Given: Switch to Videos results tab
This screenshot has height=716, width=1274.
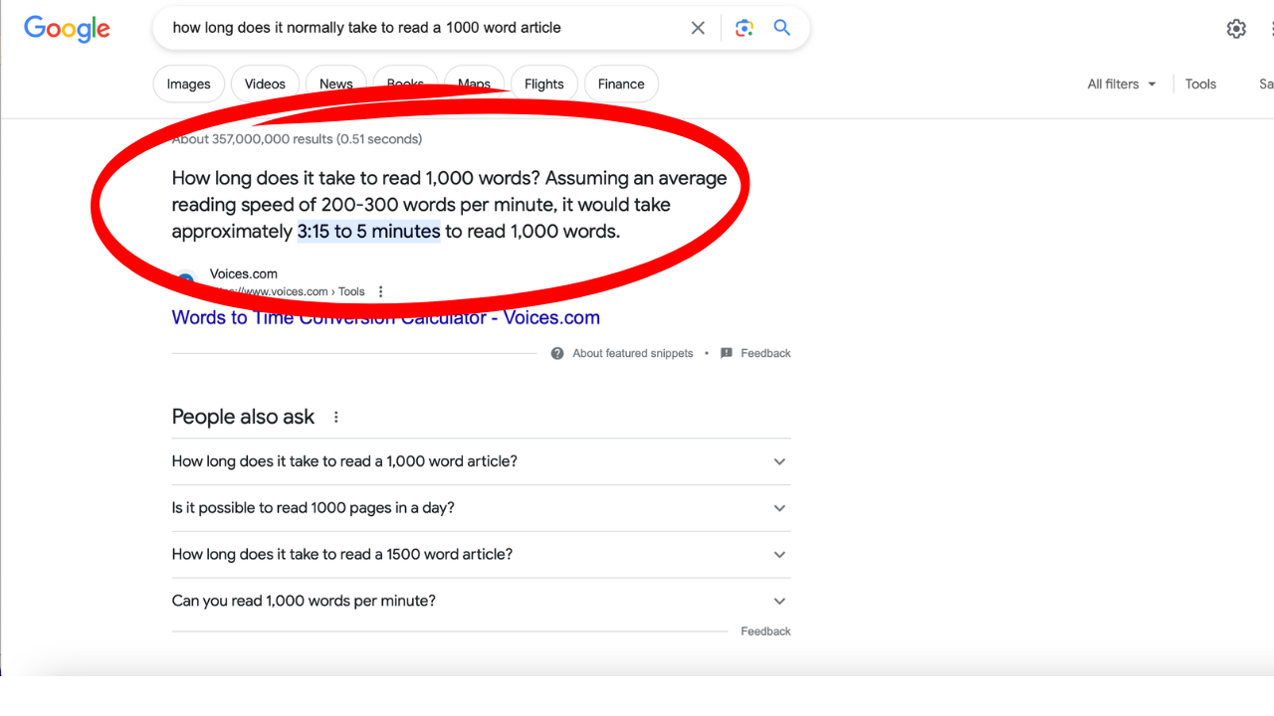Looking at the screenshot, I should [265, 85].
